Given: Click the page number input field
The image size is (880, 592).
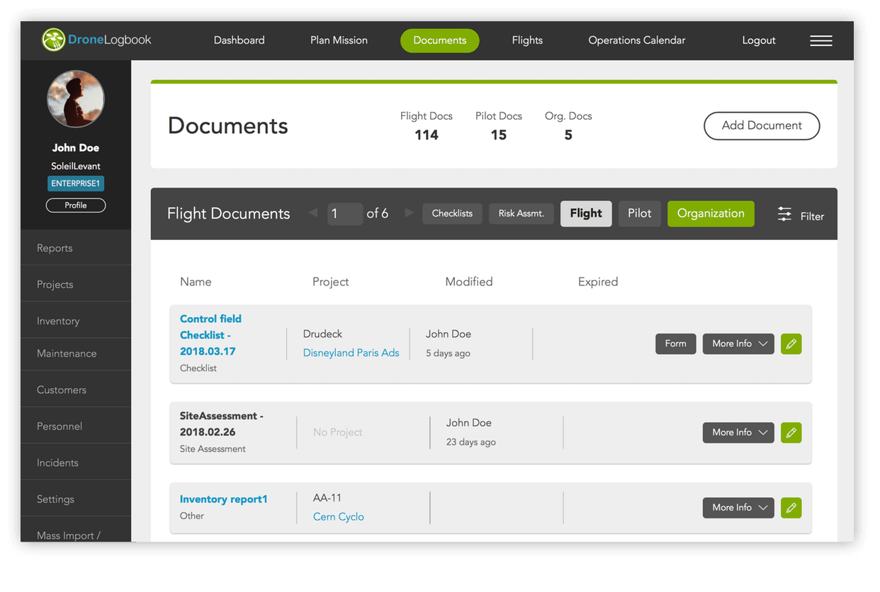Looking at the screenshot, I should pos(345,214).
